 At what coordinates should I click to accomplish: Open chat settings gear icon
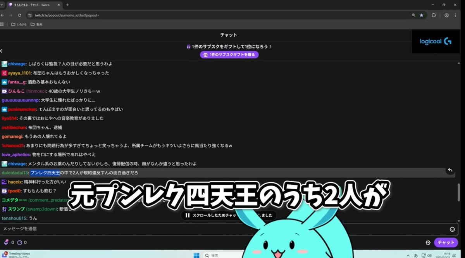(x=428, y=242)
